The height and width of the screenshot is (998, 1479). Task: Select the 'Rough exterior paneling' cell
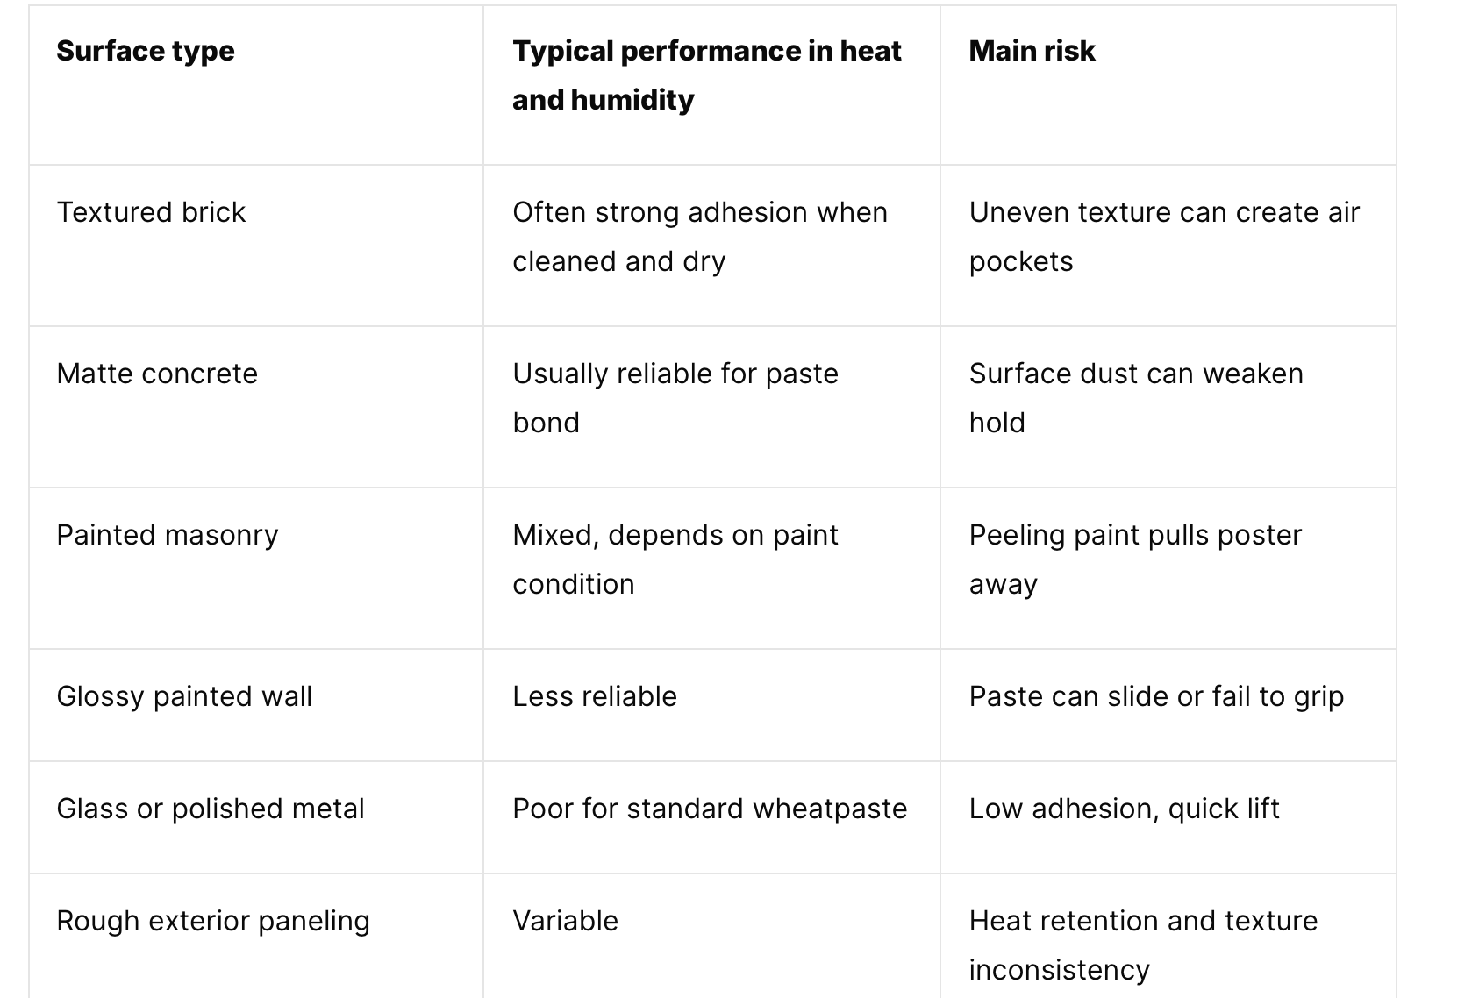[x=255, y=937]
